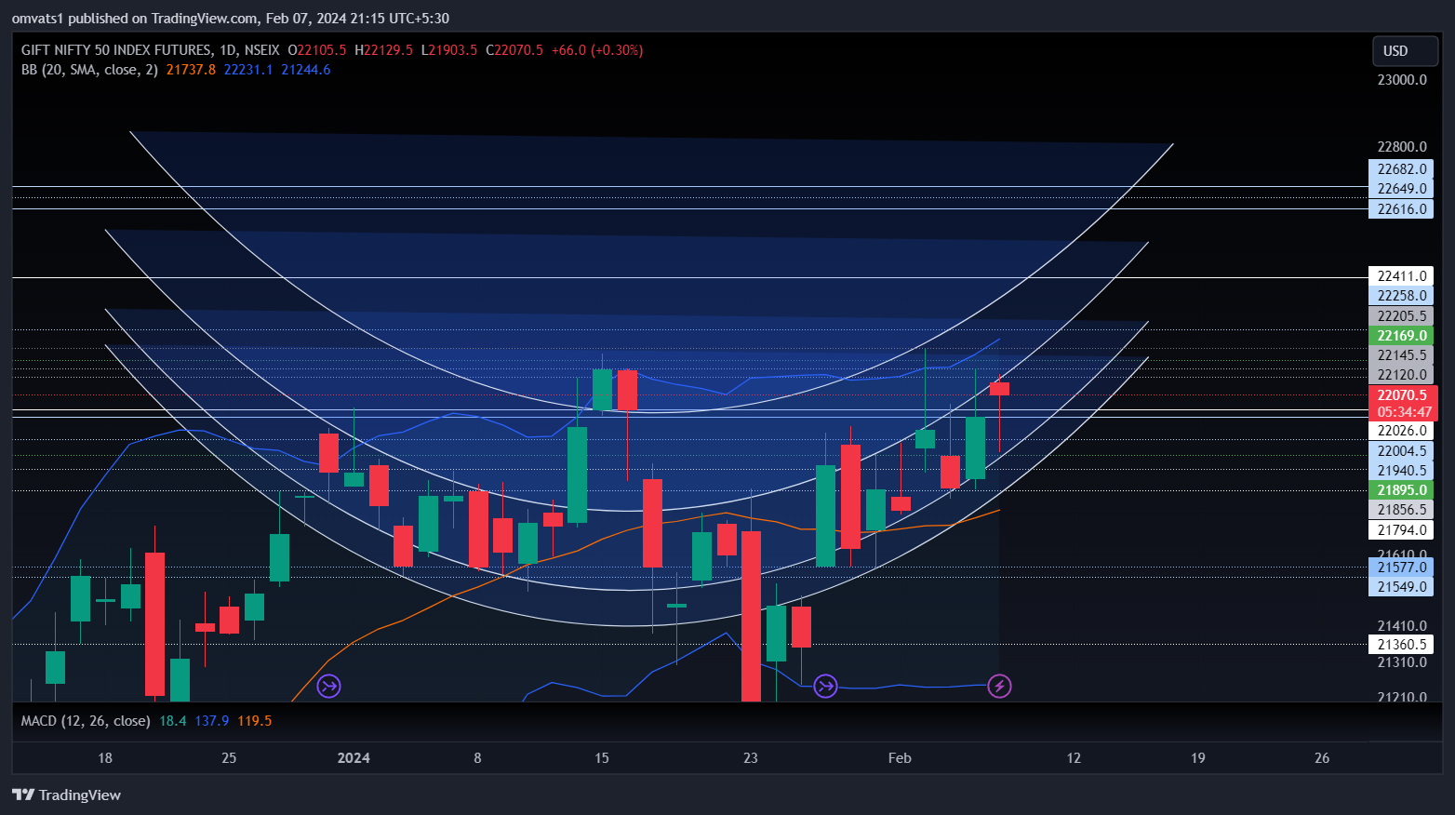Click the 21310.0 axis value
The height and width of the screenshot is (815, 1455).
[x=1402, y=662]
